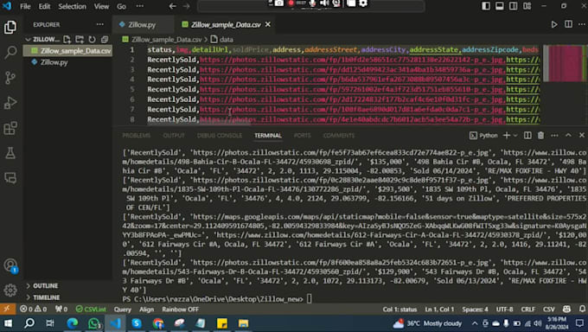Viewport: 588px width, 332px height.
Task: Open the Accounts menu icon
Action: pos(10,265)
